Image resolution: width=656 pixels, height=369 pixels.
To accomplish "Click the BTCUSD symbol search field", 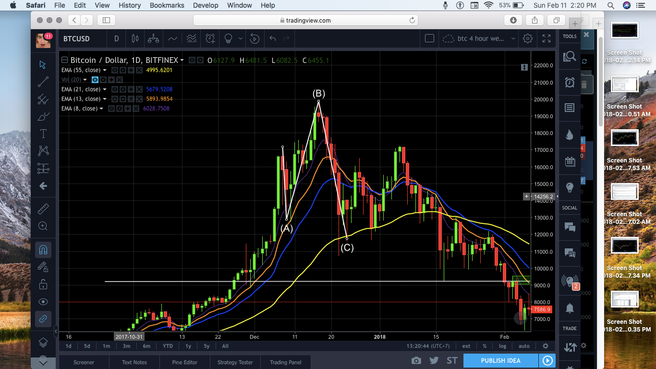I will click(x=82, y=38).
